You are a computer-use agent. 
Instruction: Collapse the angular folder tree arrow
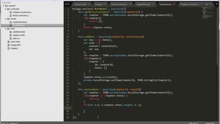tap(3, 6)
